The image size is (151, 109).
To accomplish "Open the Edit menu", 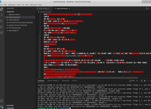I will [5, 5].
